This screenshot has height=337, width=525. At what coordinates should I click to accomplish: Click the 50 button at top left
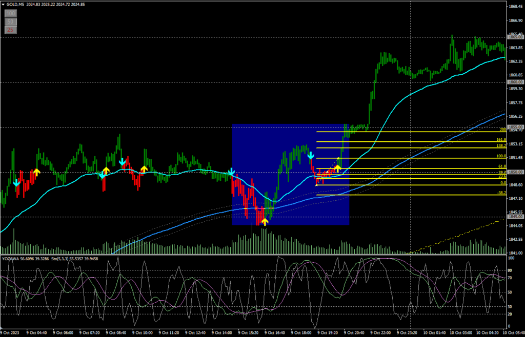tap(10, 22)
